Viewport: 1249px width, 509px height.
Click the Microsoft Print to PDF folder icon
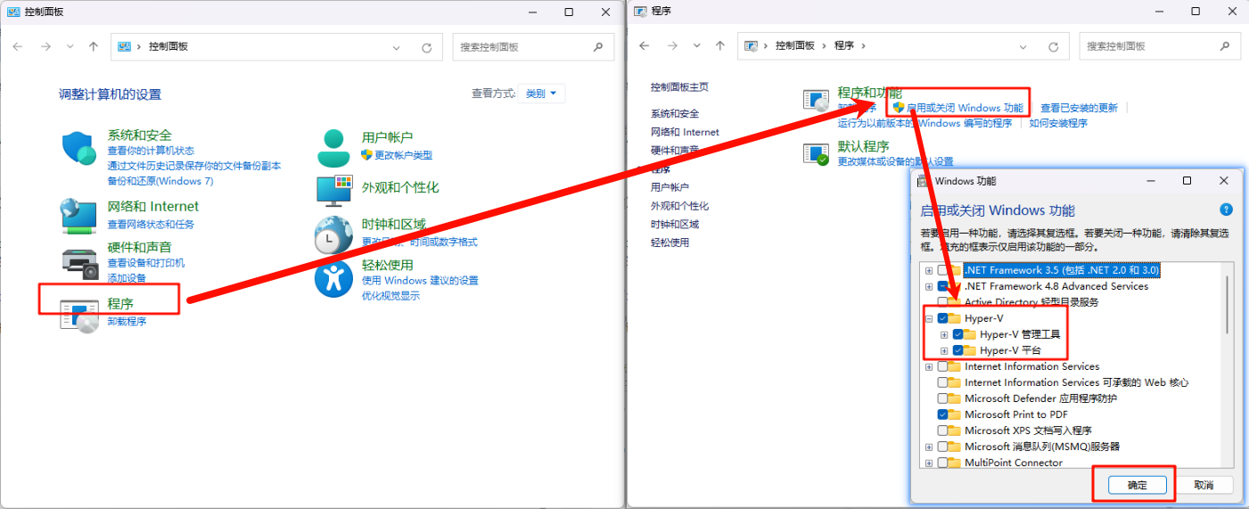955,415
